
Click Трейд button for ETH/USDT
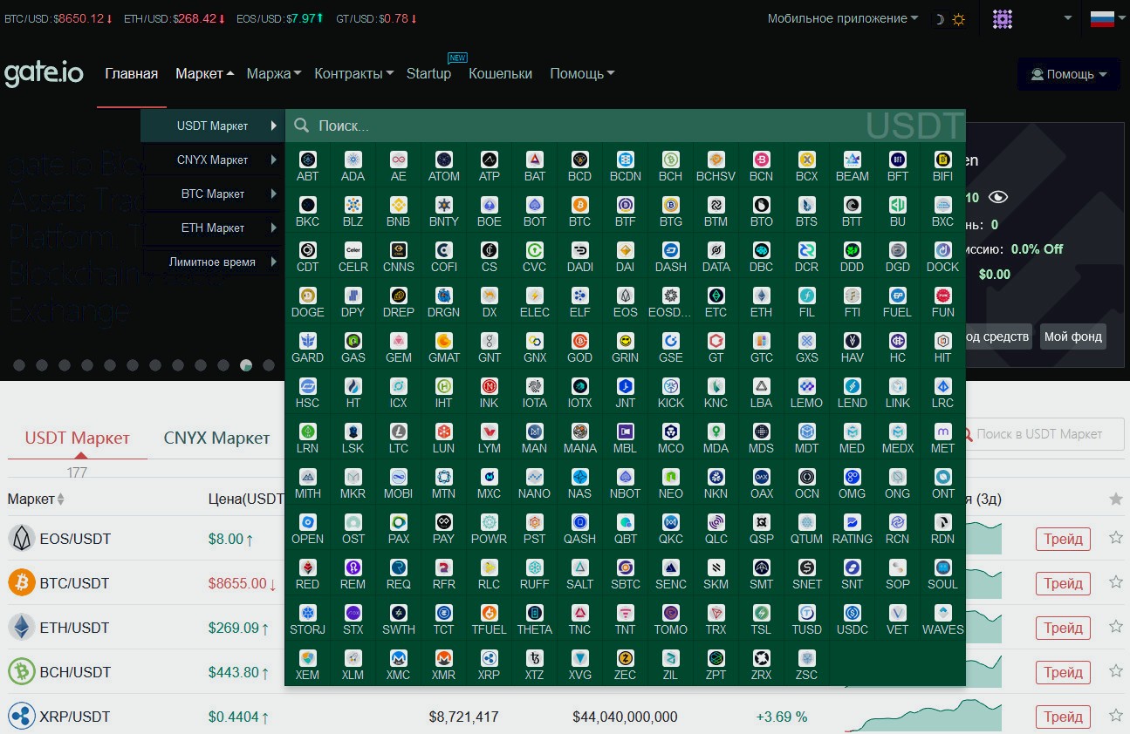click(1063, 628)
